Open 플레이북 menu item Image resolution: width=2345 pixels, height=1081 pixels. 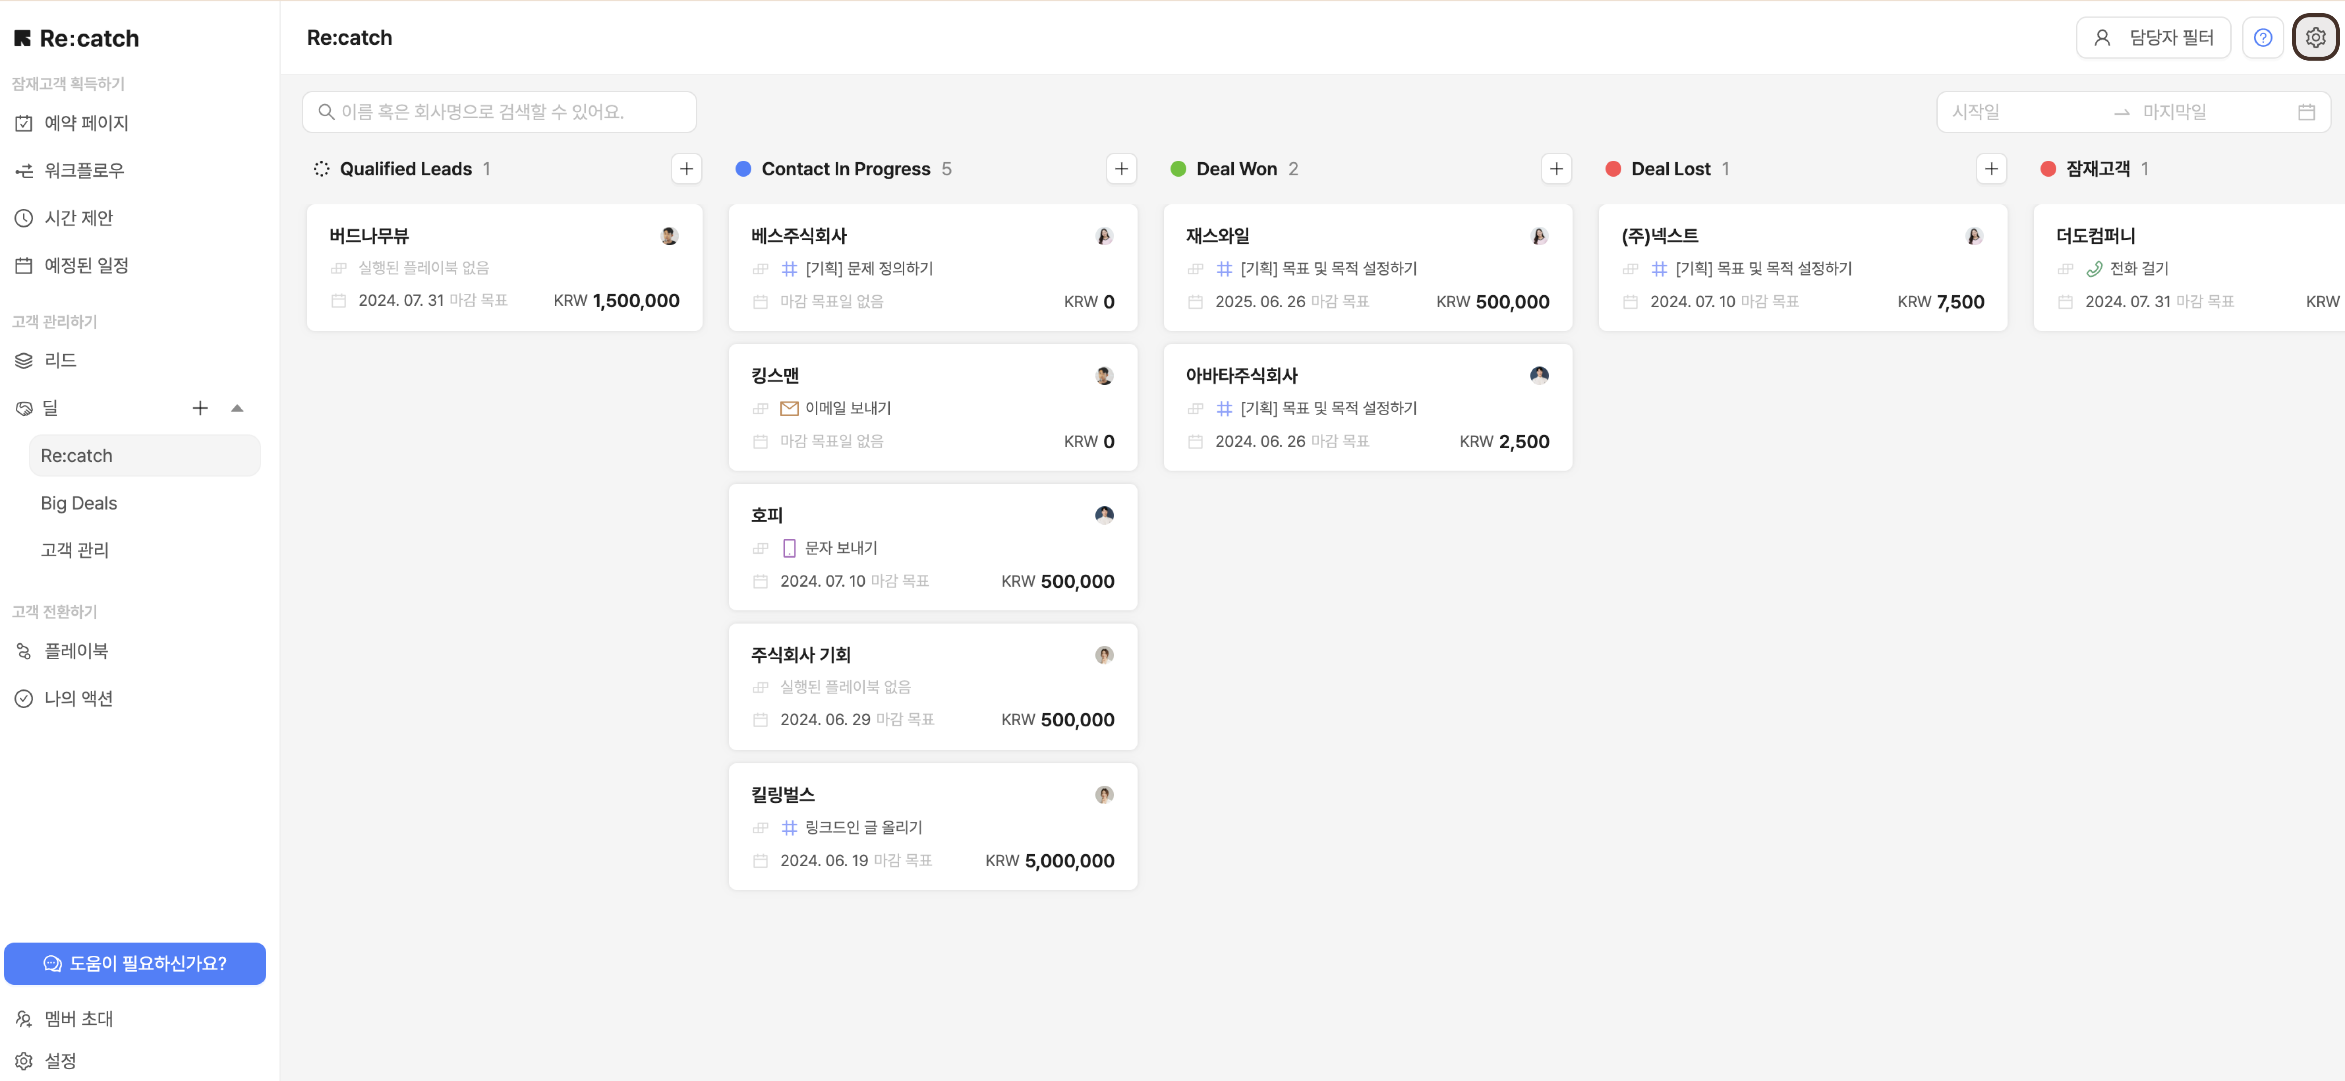tap(76, 650)
